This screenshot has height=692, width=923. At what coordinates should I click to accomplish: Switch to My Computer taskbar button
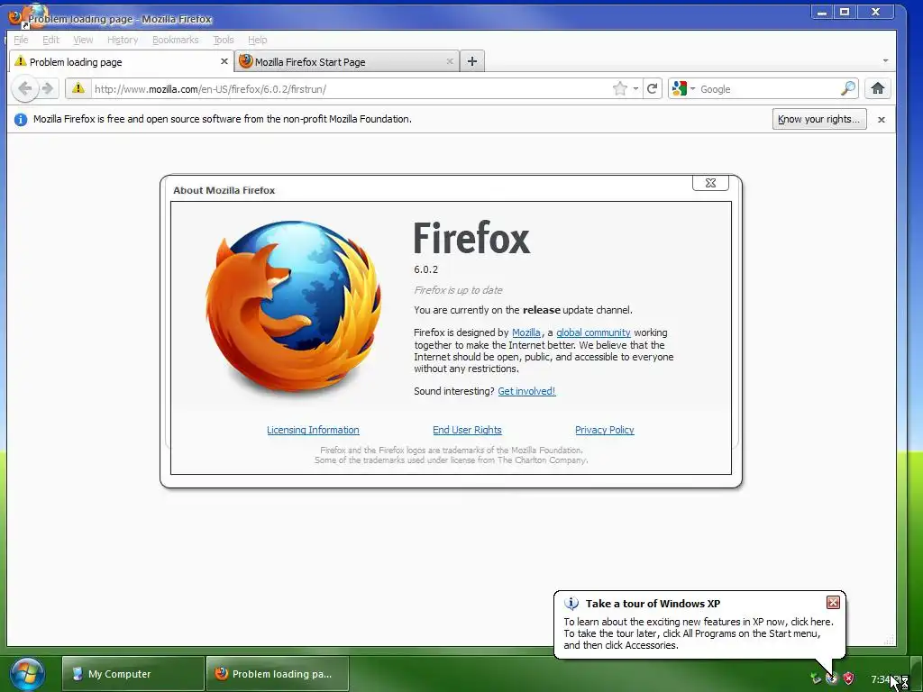pyautogui.click(x=133, y=674)
